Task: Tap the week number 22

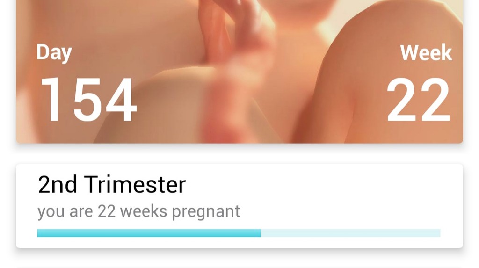Action: (x=418, y=99)
